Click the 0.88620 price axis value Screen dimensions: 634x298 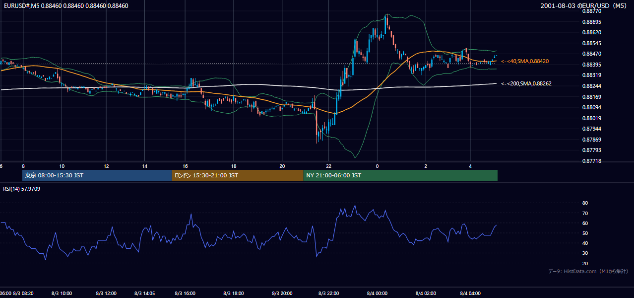coord(592,32)
